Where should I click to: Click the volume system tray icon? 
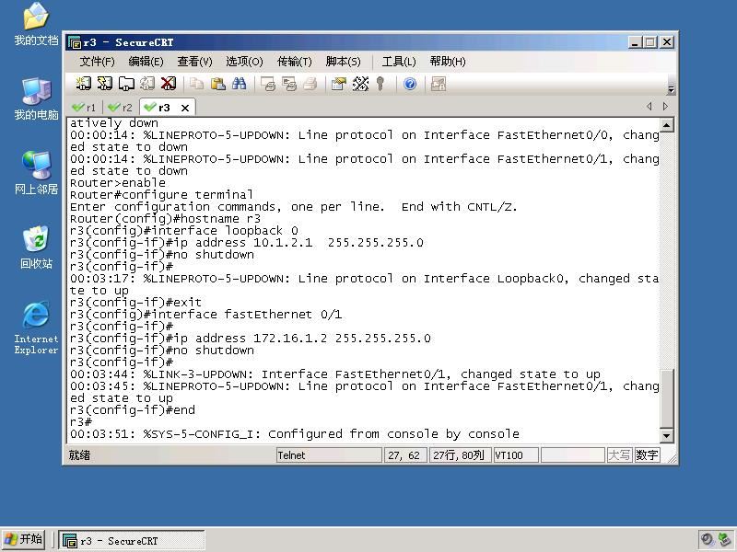click(x=707, y=539)
